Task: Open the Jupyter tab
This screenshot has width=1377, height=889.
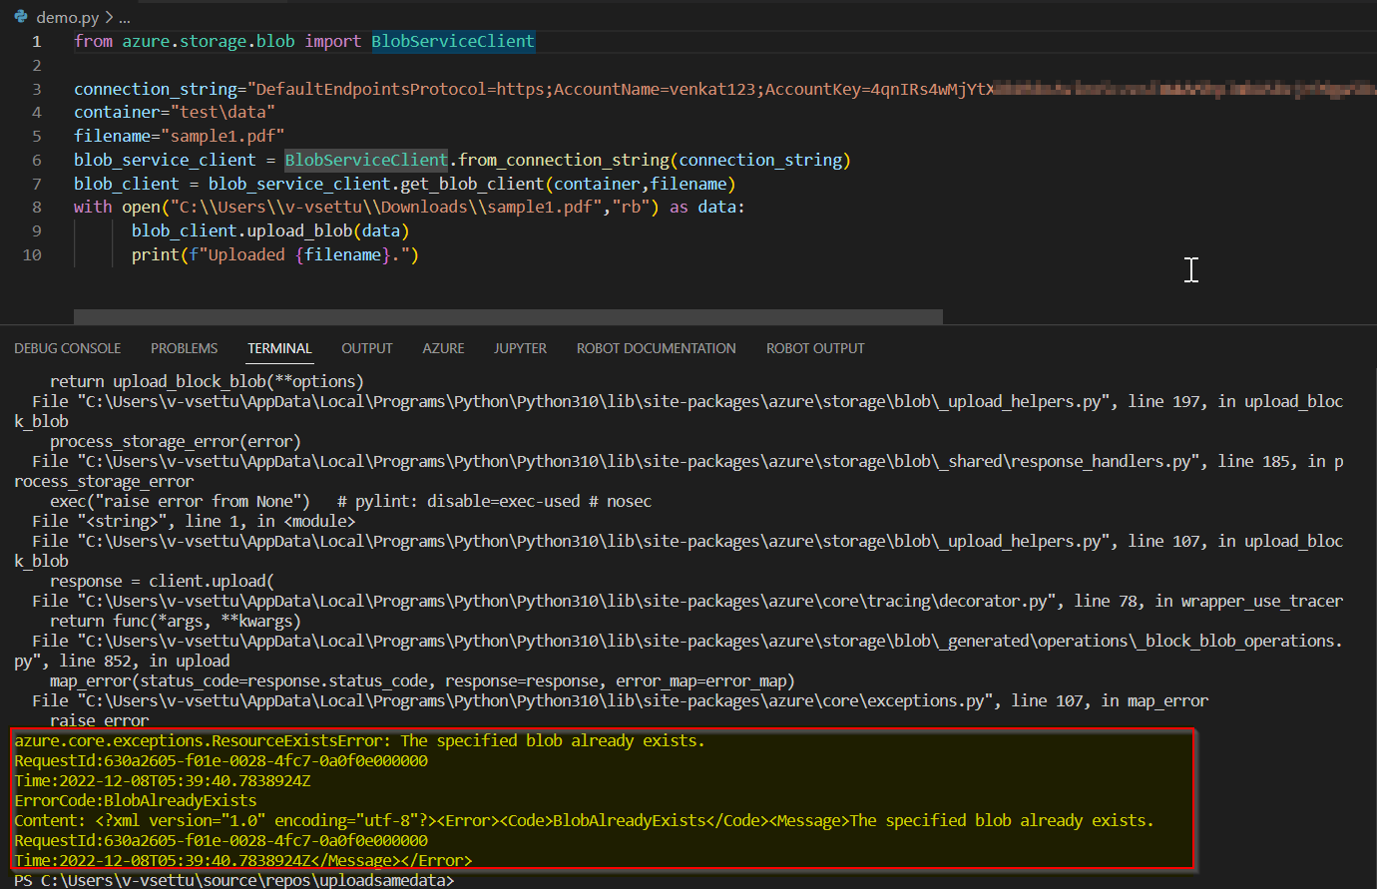Action: (520, 348)
